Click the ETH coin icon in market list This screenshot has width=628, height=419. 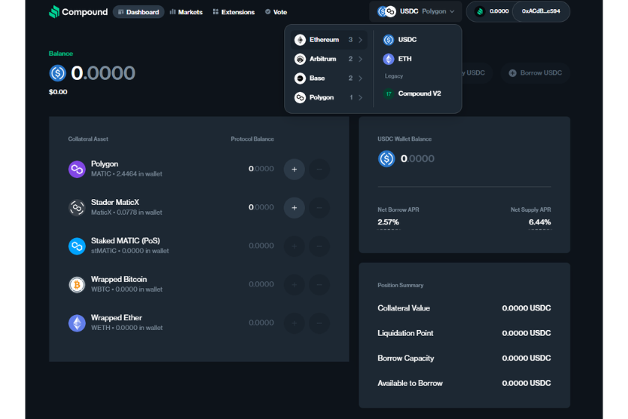point(388,59)
